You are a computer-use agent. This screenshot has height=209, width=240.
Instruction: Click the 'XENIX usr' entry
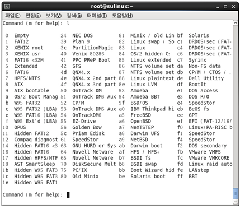(x=27, y=54)
